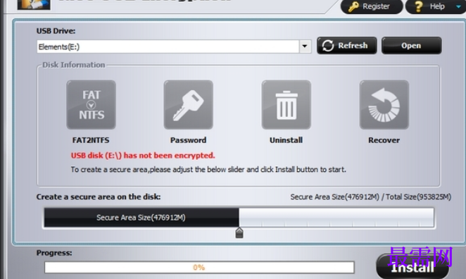This screenshot has width=466, height=279.
Task: Click the FAT2NTFS label
Action: pyautogui.click(x=91, y=140)
